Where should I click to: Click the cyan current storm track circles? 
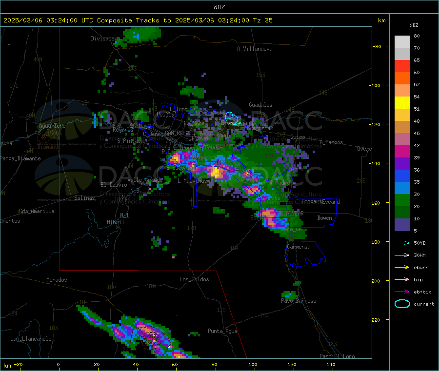(x=232, y=118)
